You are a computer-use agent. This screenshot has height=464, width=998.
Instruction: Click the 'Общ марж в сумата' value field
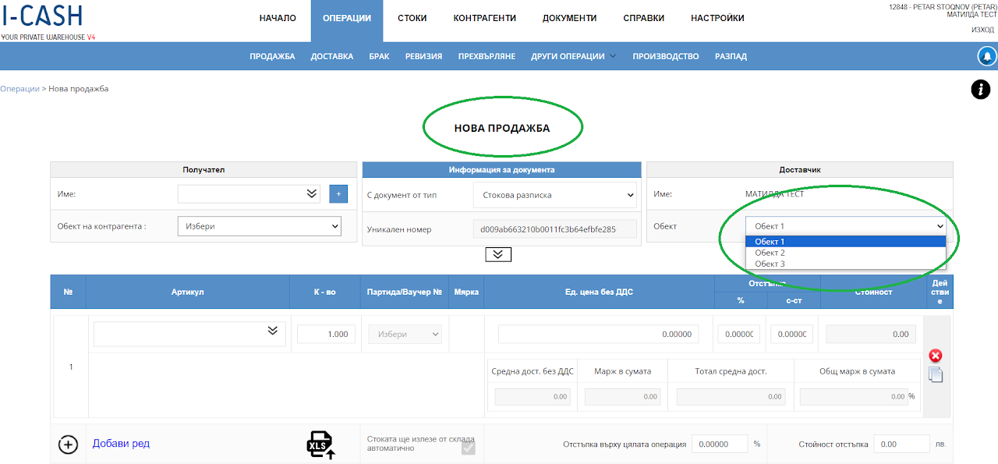(x=854, y=396)
